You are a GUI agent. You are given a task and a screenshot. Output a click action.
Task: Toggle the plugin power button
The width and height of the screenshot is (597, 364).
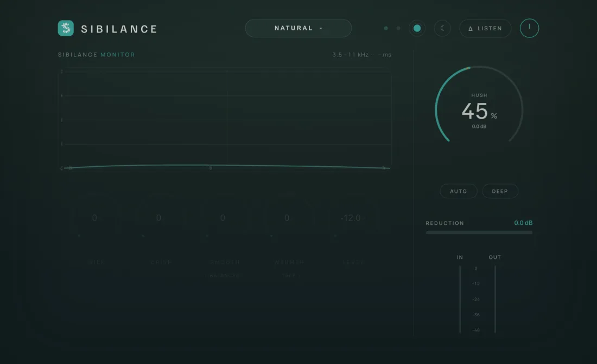point(529,28)
